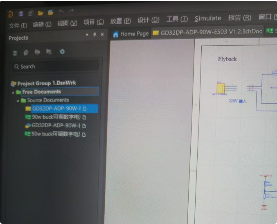
Task: Select the NTC2 component on schematic
Action: click(265, 196)
